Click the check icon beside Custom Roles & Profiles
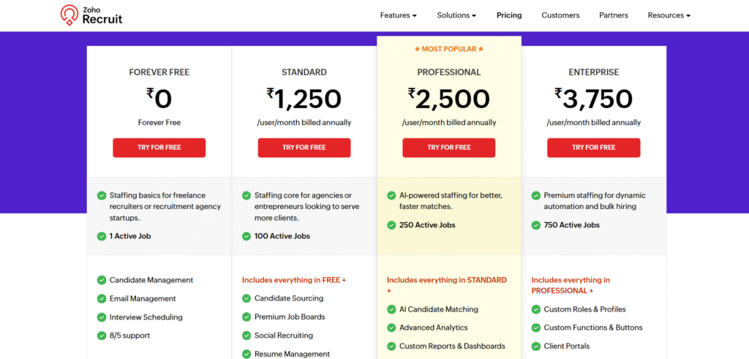 (536, 309)
